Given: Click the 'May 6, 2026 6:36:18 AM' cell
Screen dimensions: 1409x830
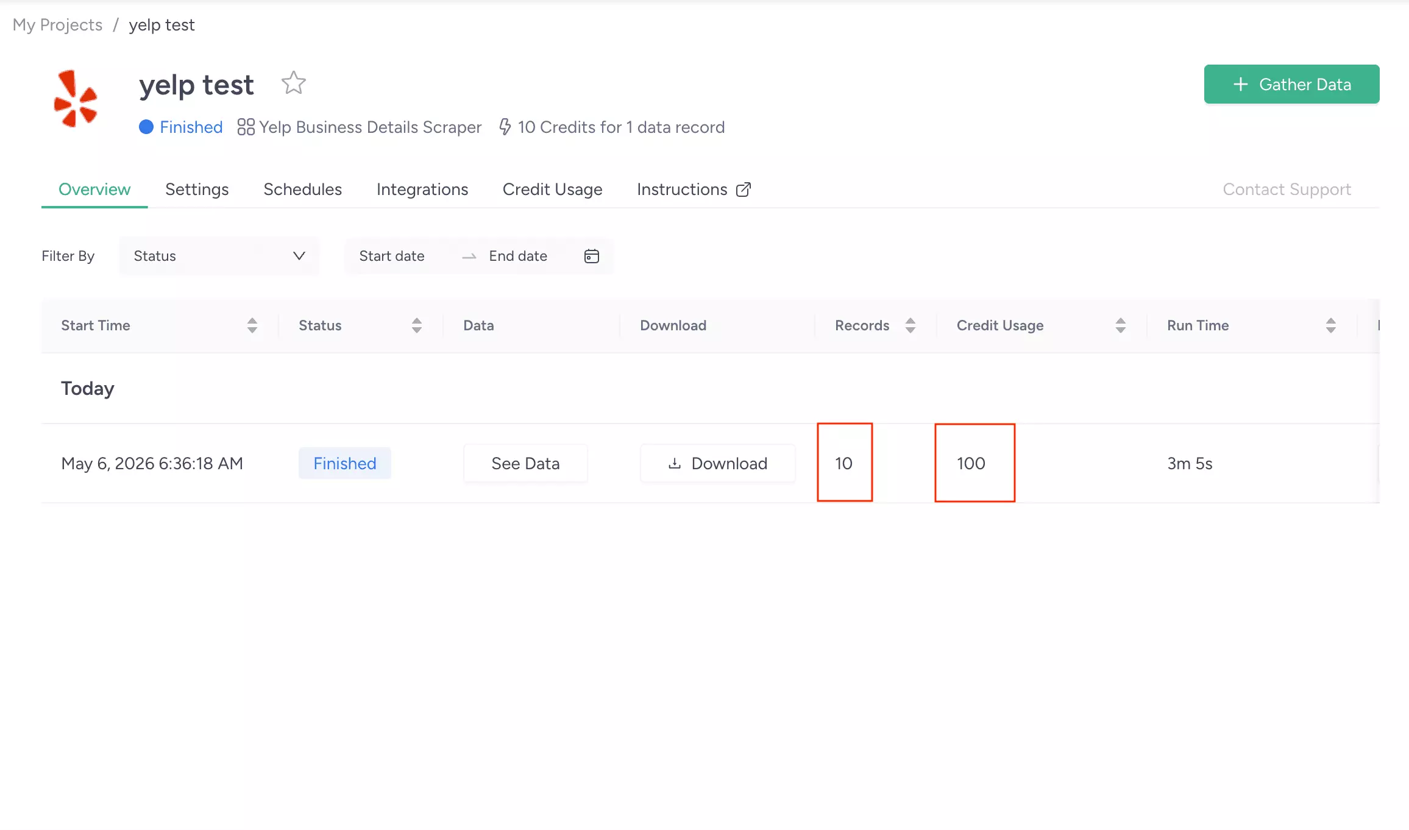Looking at the screenshot, I should point(152,464).
